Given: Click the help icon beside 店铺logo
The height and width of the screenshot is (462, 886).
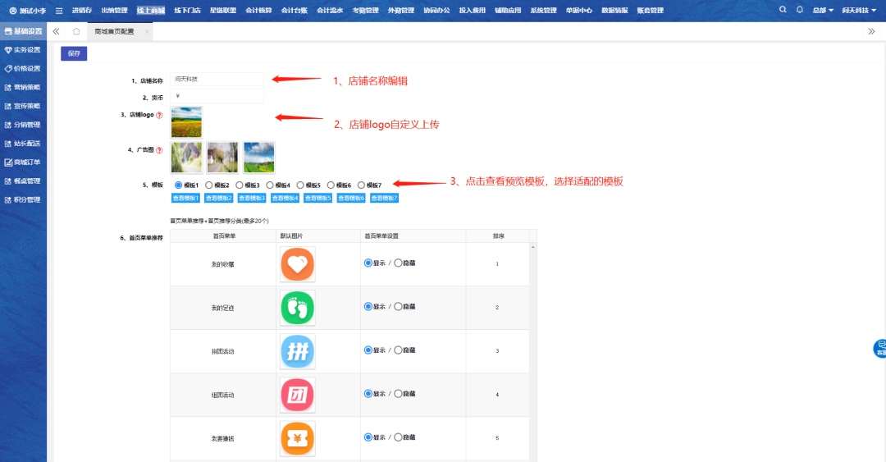Looking at the screenshot, I should (159, 116).
